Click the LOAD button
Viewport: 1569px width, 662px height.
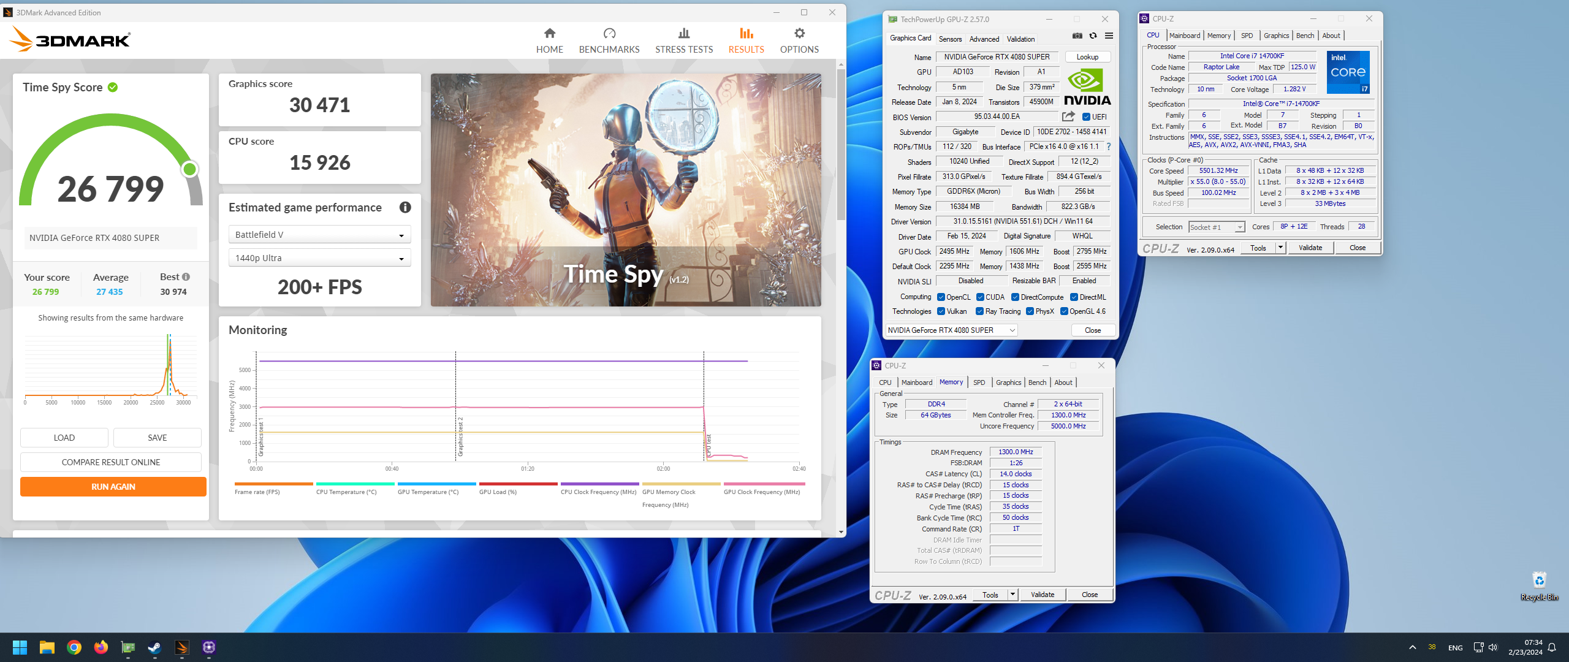coord(64,438)
